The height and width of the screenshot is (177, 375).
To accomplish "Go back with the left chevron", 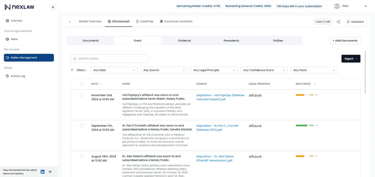I will (70, 22).
